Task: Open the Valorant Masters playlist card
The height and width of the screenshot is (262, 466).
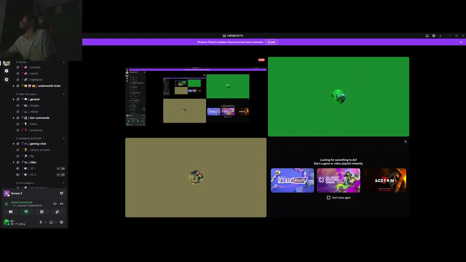Action: (x=339, y=180)
